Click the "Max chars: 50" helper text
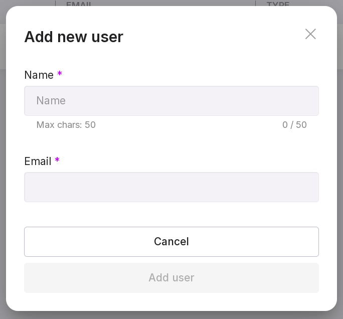Screen dimensions: 343x319 [x=66, y=125]
